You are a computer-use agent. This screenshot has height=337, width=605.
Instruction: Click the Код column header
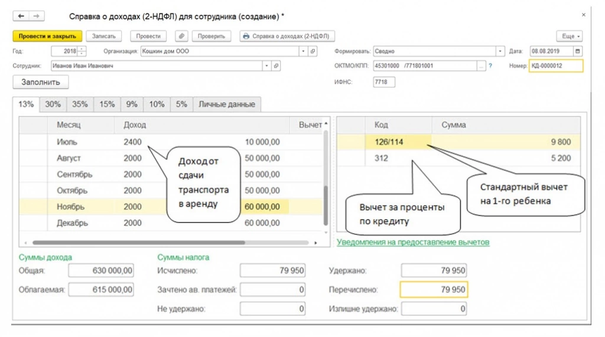pos(399,125)
